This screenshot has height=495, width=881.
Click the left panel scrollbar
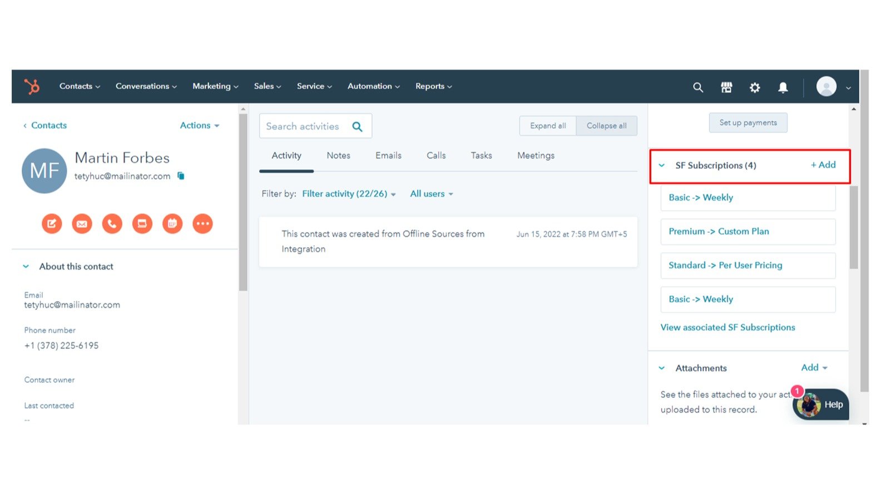(243, 203)
